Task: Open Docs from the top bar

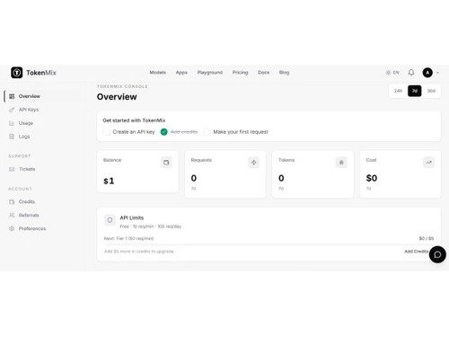Action: tap(263, 73)
